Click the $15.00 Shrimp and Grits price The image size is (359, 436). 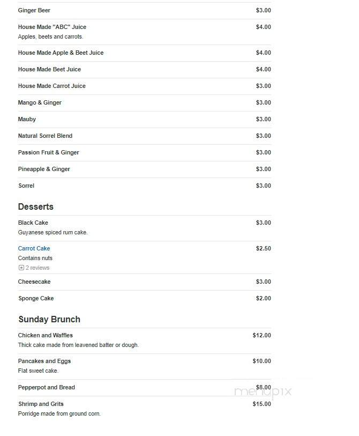click(261, 404)
